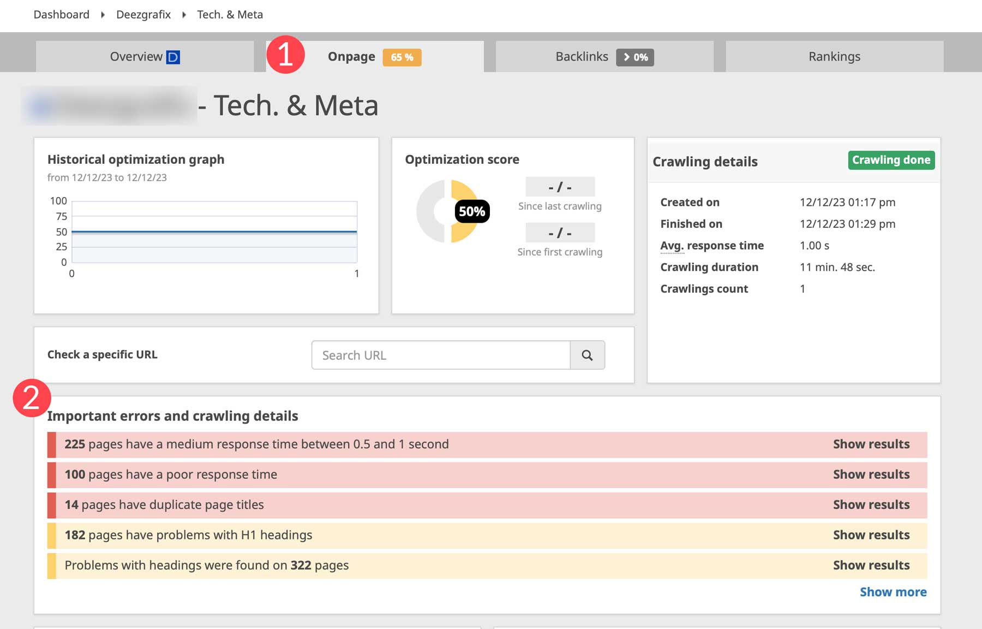
Task: Show results for H1 headings problems
Action: point(871,535)
